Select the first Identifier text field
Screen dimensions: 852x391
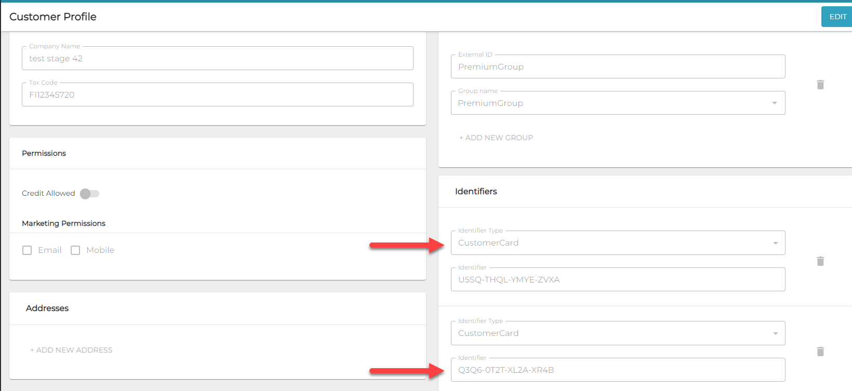tap(618, 280)
